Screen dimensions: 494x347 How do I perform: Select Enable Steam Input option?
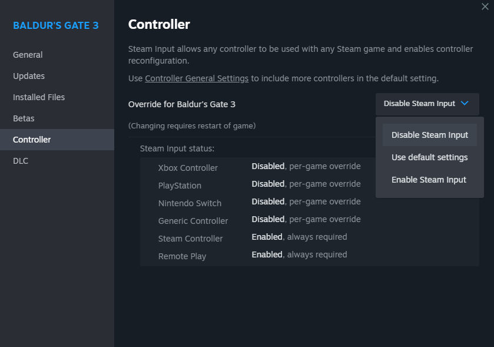[429, 180]
